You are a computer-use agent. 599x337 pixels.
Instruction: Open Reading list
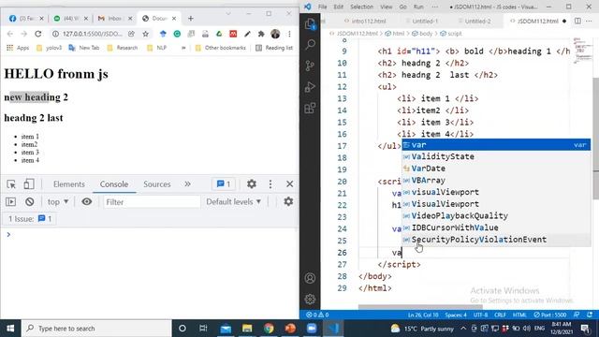coord(274,48)
